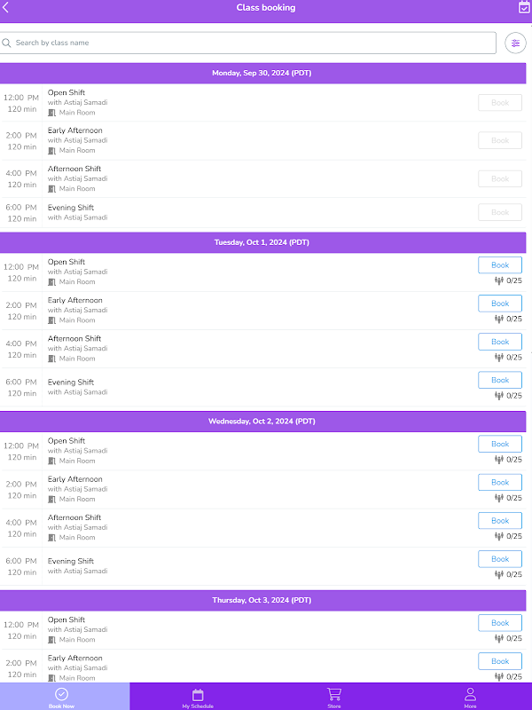Open the More profile tab
The height and width of the screenshot is (710, 532).
tap(470, 697)
